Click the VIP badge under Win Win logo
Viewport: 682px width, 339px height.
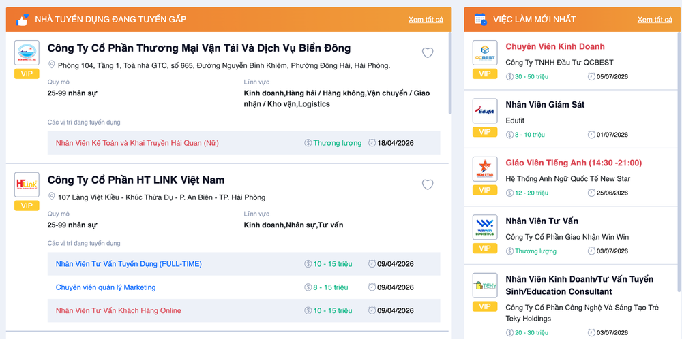(485, 248)
